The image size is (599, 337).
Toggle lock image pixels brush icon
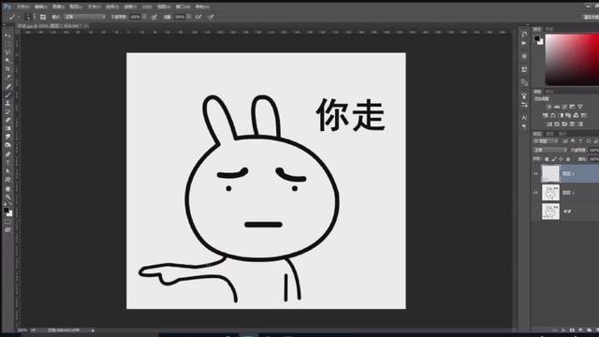tap(554, 159)
